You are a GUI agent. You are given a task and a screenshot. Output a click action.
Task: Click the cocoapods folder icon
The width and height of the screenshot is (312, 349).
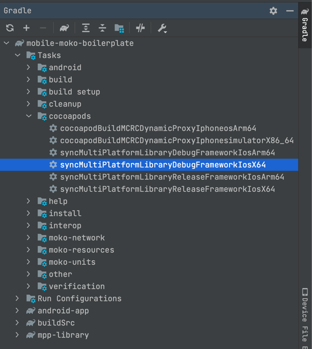(42, 116)
